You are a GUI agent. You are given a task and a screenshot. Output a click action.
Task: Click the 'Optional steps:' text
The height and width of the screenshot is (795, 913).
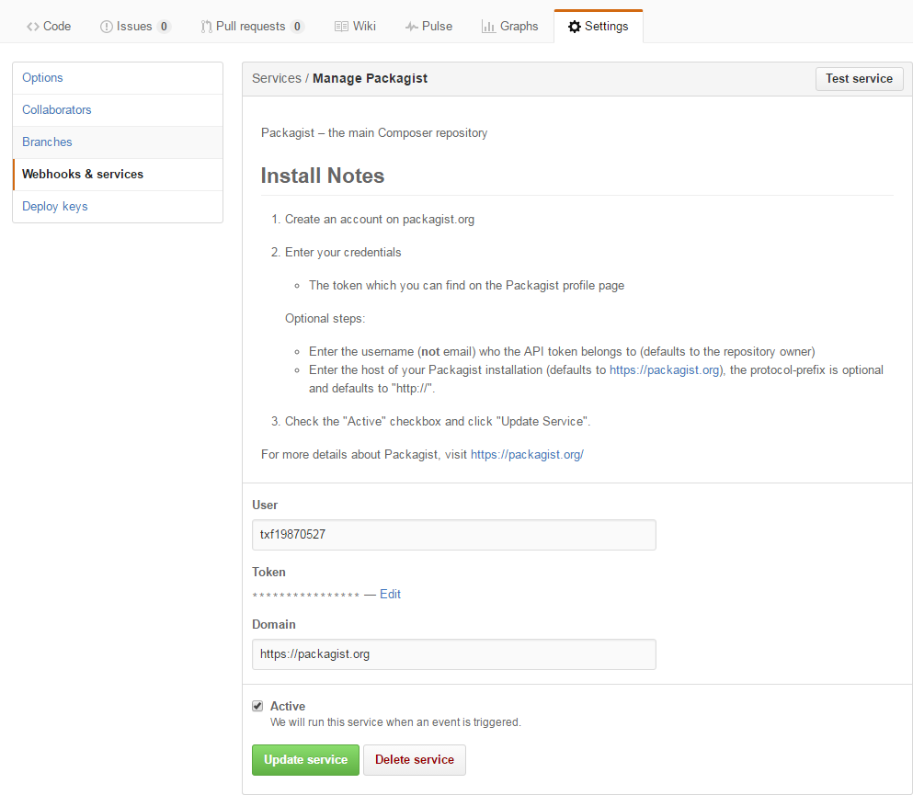pyautogui.click(x=325, y=319)
